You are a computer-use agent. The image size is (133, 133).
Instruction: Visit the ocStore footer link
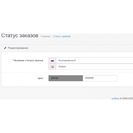point(115,98)
